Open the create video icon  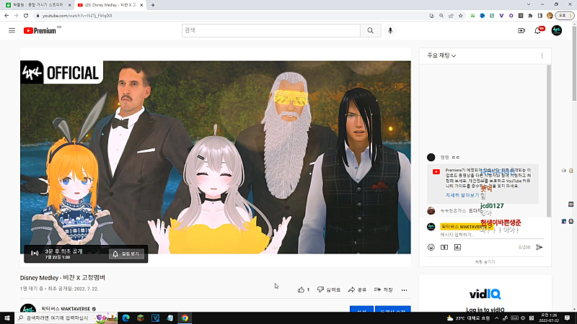(521, 30)
